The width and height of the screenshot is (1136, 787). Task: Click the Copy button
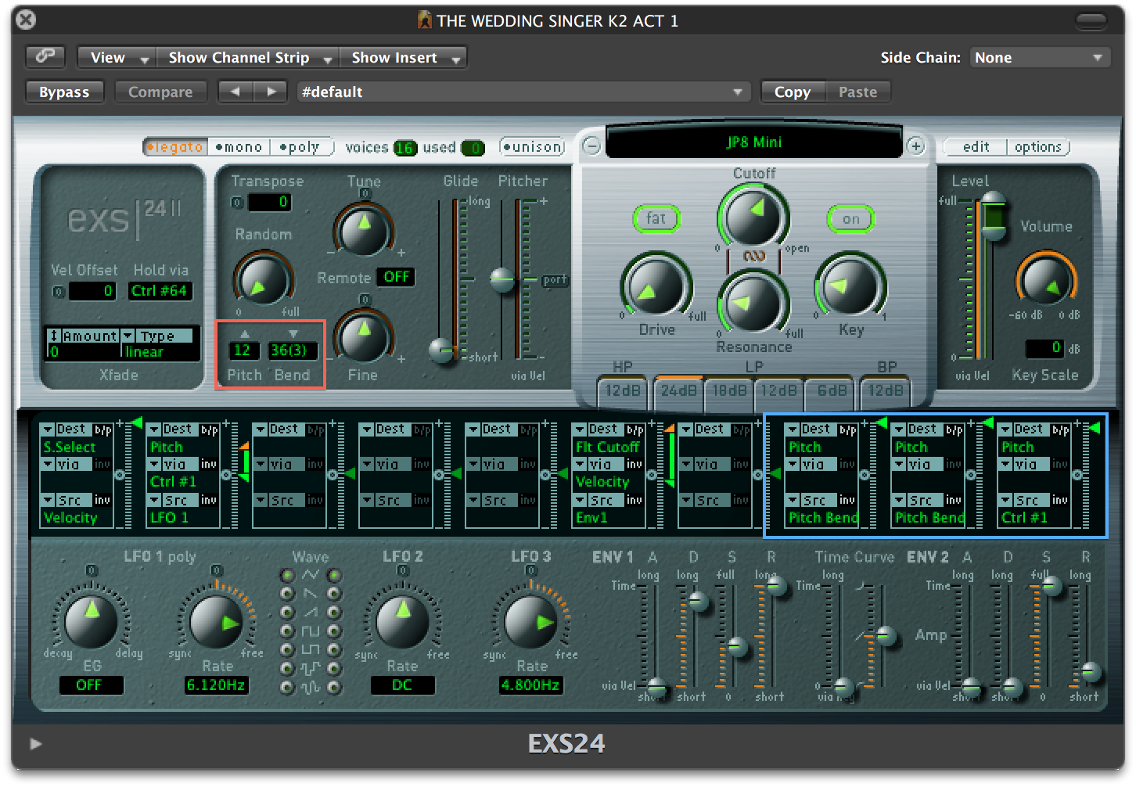tap(793, 92)
